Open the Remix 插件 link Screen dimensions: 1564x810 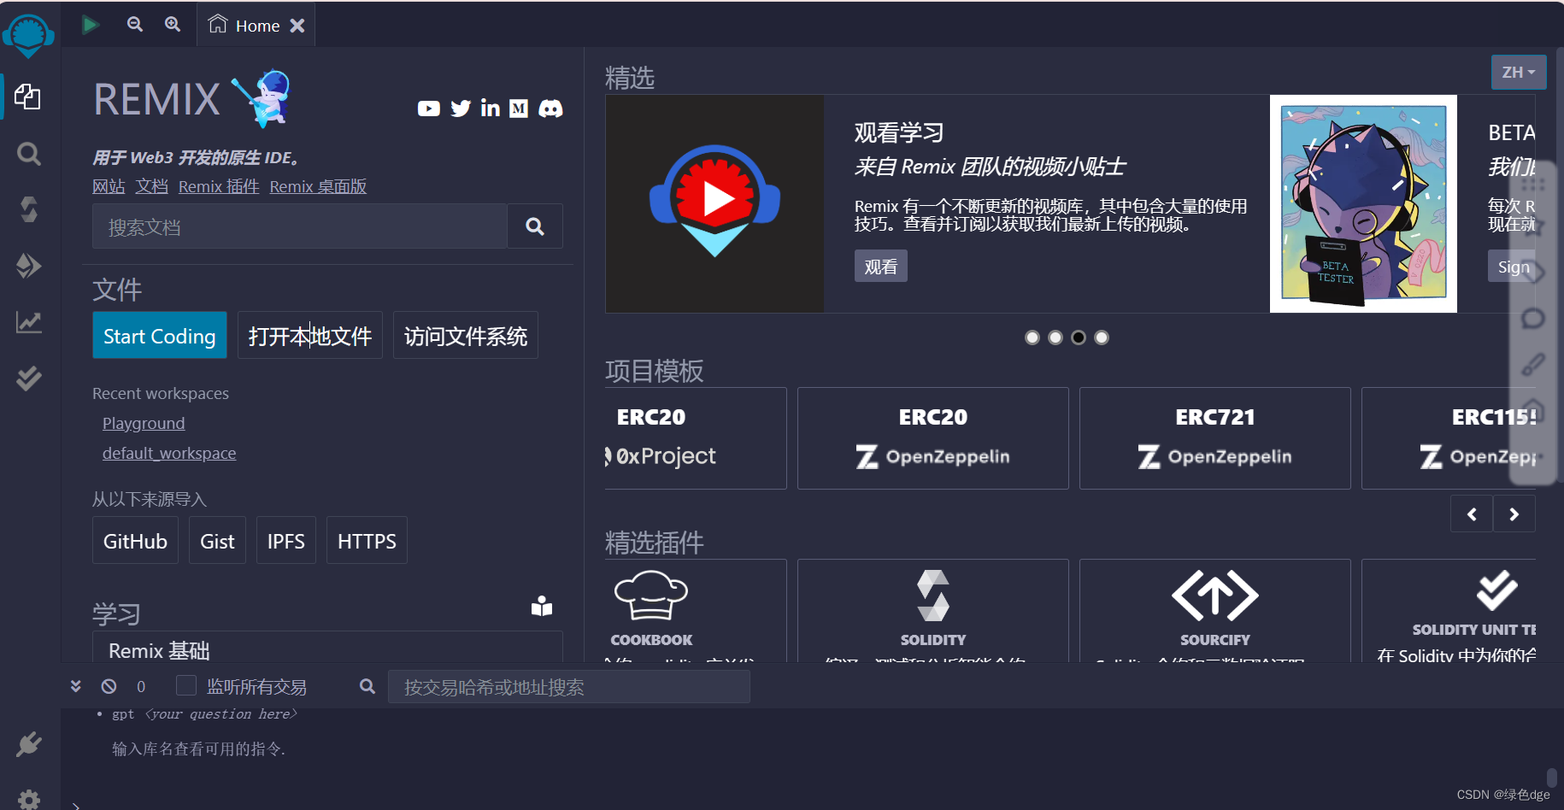(x=219, y=186)
